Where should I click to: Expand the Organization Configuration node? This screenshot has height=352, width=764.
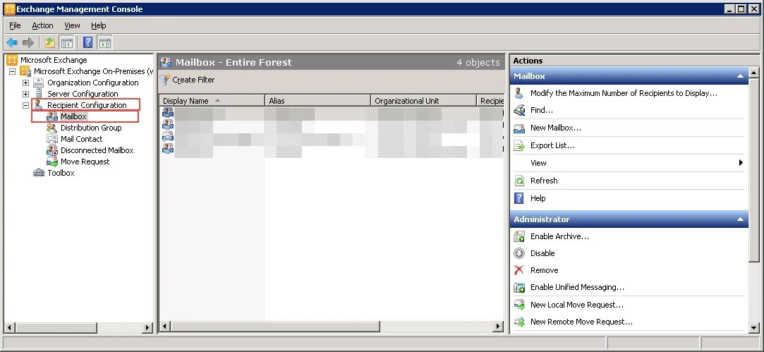pos(25,83)
